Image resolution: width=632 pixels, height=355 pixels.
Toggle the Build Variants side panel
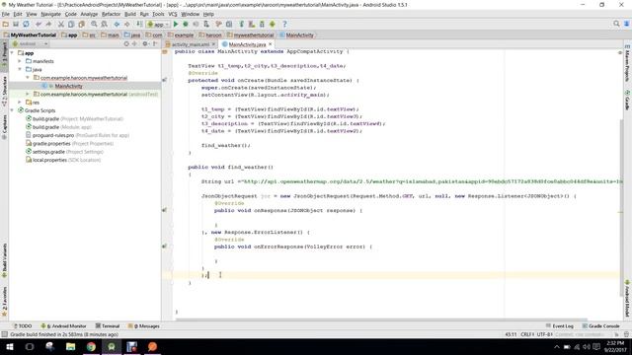tap(4, 260)
